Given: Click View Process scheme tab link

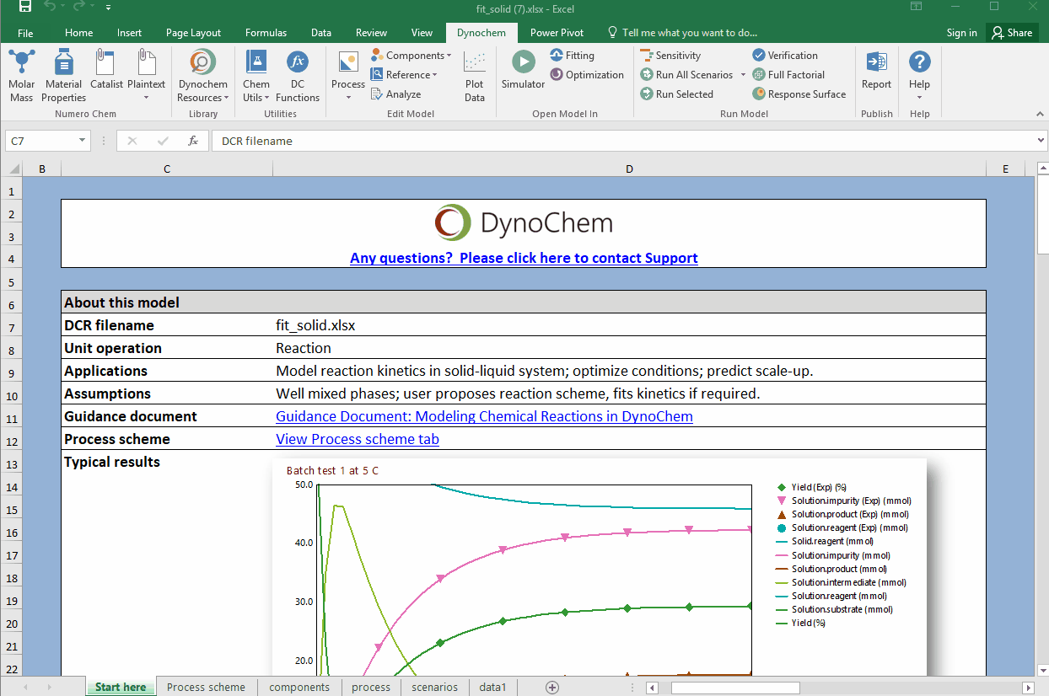Looking at the screenshot, I should (x=358, y=439).
